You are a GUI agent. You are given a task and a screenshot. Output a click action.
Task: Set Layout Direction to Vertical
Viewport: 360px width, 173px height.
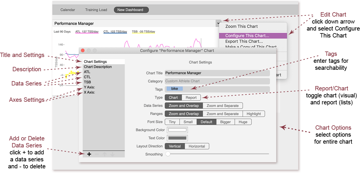(x=175, y=146)
